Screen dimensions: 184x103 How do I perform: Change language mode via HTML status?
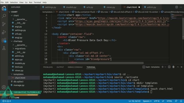point(169,101)
